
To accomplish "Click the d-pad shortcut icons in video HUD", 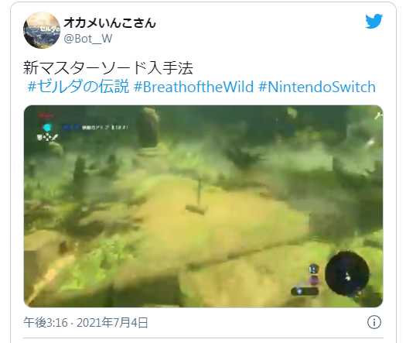I will 48,137.
